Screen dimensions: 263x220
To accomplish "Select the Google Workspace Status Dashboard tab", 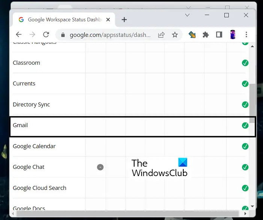I will coord(64,20).
